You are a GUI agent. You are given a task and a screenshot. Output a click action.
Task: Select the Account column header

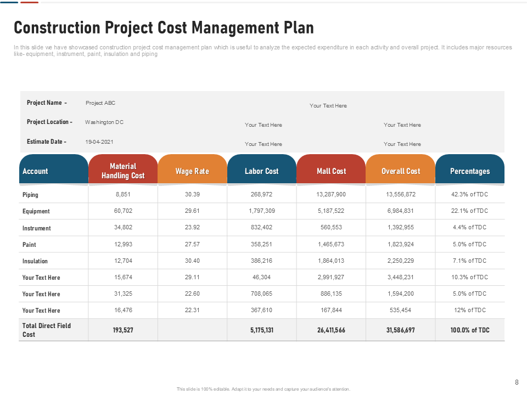pos(54,169)
